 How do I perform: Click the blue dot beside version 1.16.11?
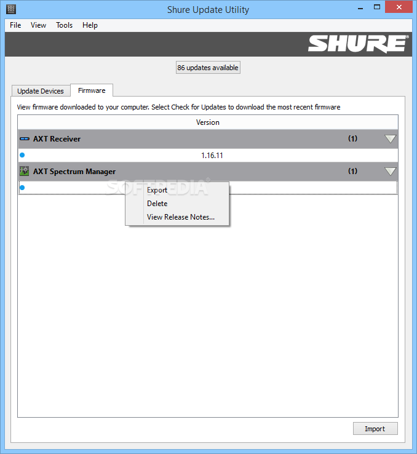tap(22, 155)
